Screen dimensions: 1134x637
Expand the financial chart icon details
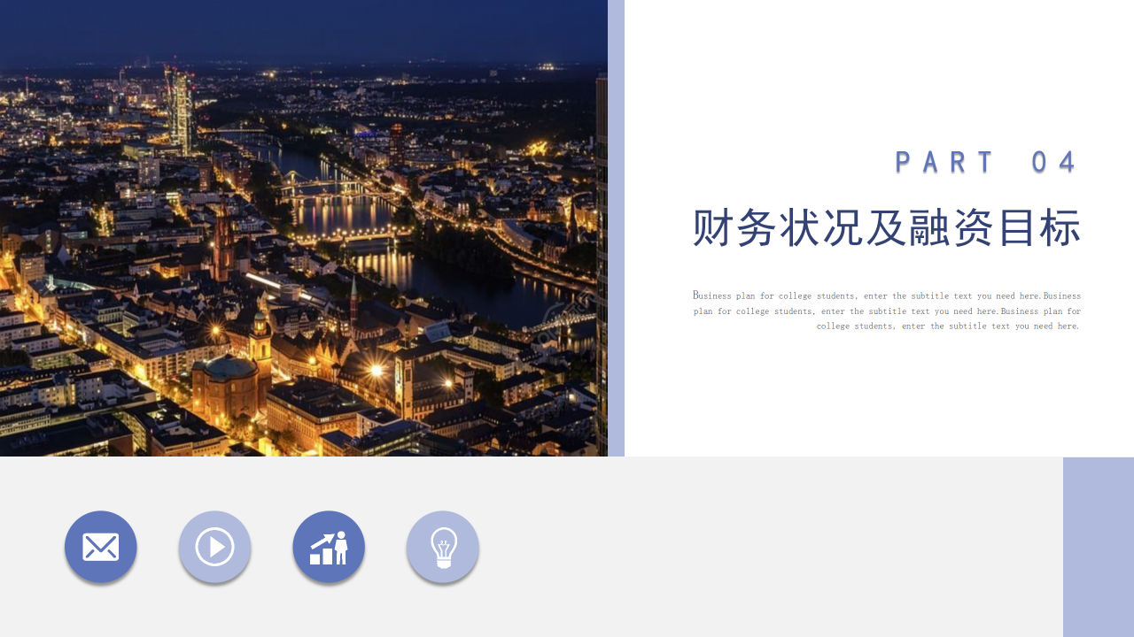[329, 547]
